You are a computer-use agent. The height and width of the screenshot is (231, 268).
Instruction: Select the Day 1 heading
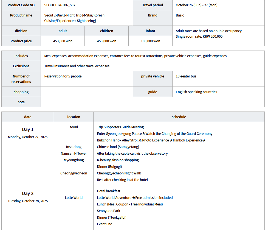pyautogui.click(x=28, y=130)
